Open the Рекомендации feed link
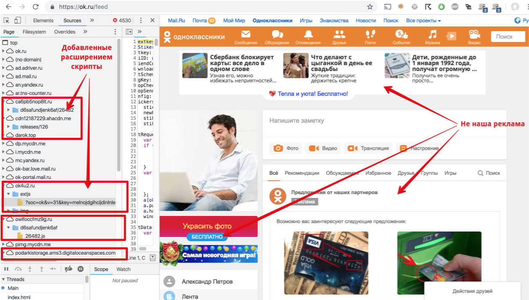 [302, 173]
